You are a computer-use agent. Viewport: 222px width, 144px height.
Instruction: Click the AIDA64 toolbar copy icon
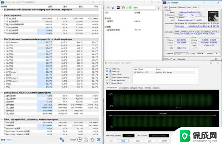pos(109,8)
